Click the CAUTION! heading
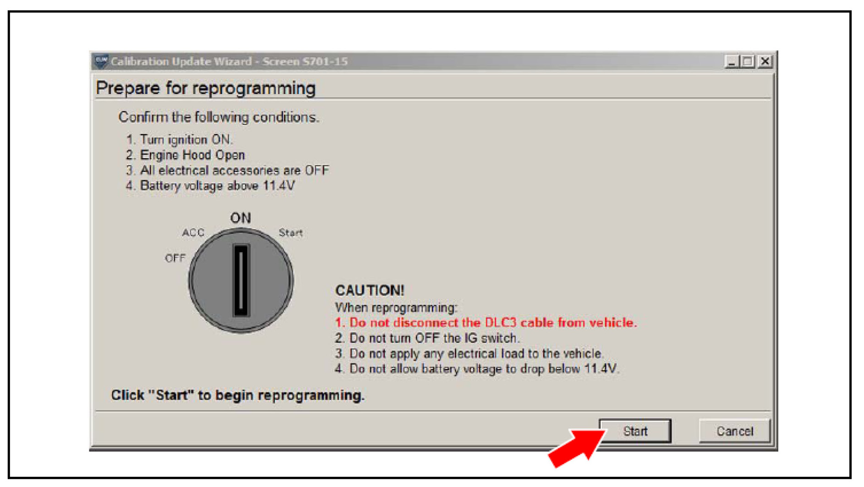 click(x=370, y=290)
